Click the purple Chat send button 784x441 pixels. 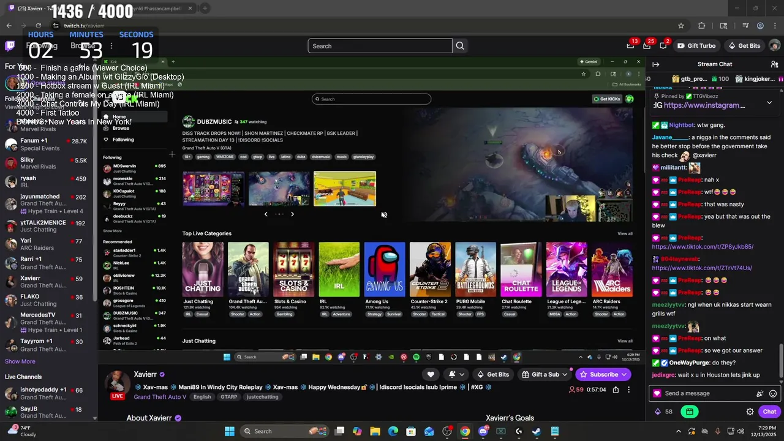769,412
